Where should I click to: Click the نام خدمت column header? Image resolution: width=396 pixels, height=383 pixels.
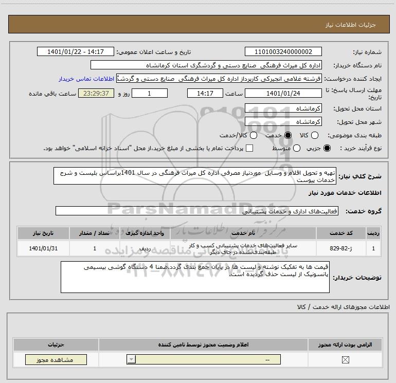tap(243, 233)
